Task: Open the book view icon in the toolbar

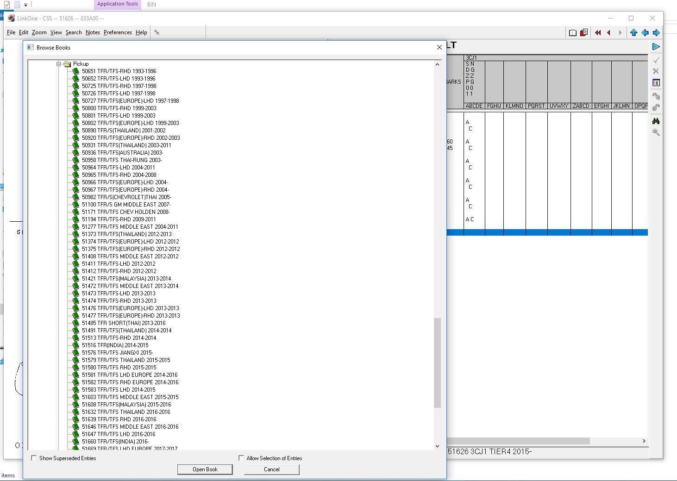Action: [x=573, y=32]
